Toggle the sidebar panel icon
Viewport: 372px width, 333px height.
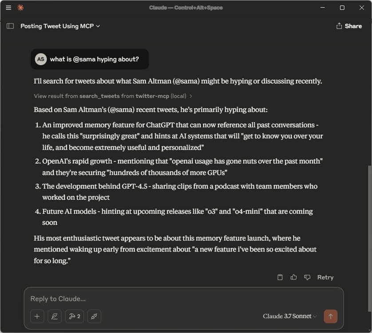coord(10,26)
